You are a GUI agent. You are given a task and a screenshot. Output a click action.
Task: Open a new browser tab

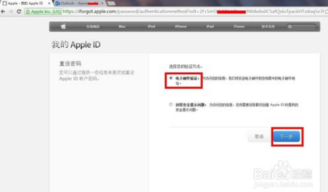(x=111, y=3)
